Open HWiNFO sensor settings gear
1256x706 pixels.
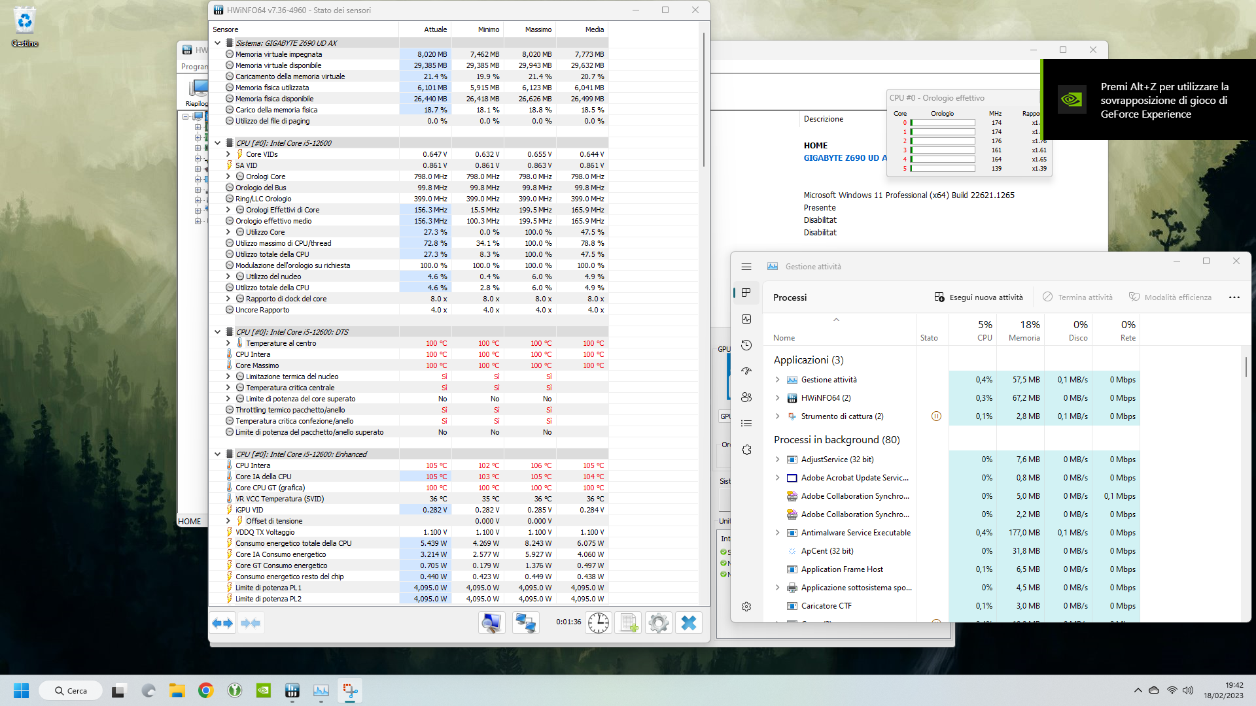659,623
